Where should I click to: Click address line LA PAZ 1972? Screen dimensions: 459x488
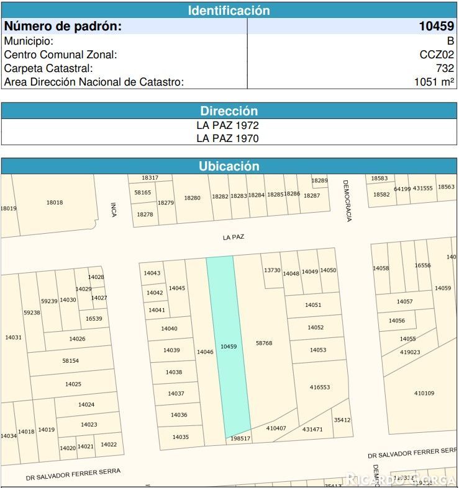(227, 125)
